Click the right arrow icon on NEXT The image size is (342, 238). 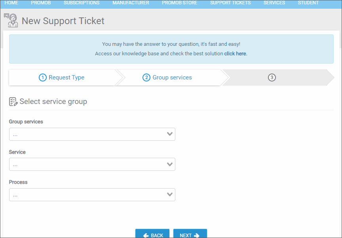point(196,235)
